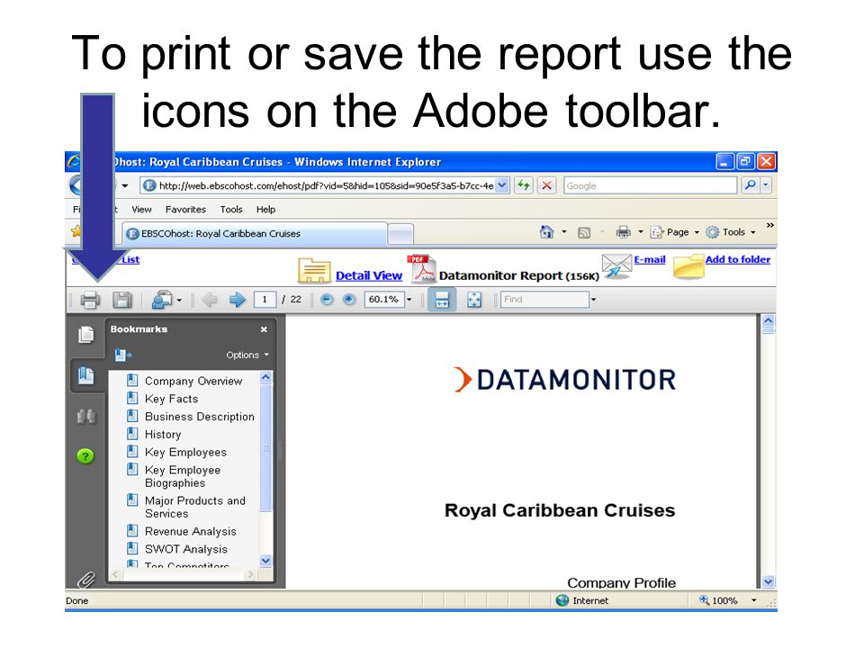
Task: Click the bookmarks list scroll-down arrow
Action: 265,561
